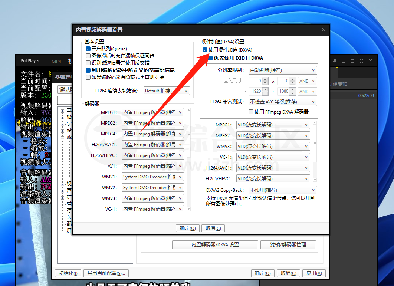Image resolution: width=394 pixels, height=286 pixels.
Task: Enable 使用 FFmpeg DXVA 解码器 checkbox
Action: pyautogui.click(x=251, y=112)
